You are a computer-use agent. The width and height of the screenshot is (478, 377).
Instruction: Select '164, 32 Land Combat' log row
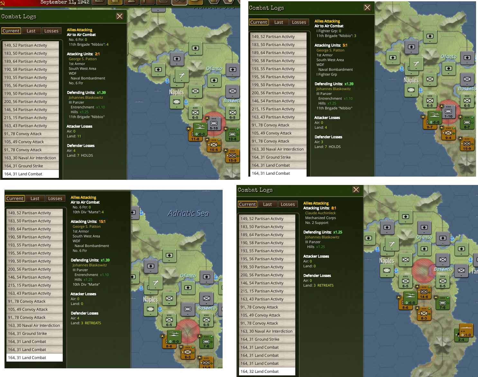[x=267, y=372]
